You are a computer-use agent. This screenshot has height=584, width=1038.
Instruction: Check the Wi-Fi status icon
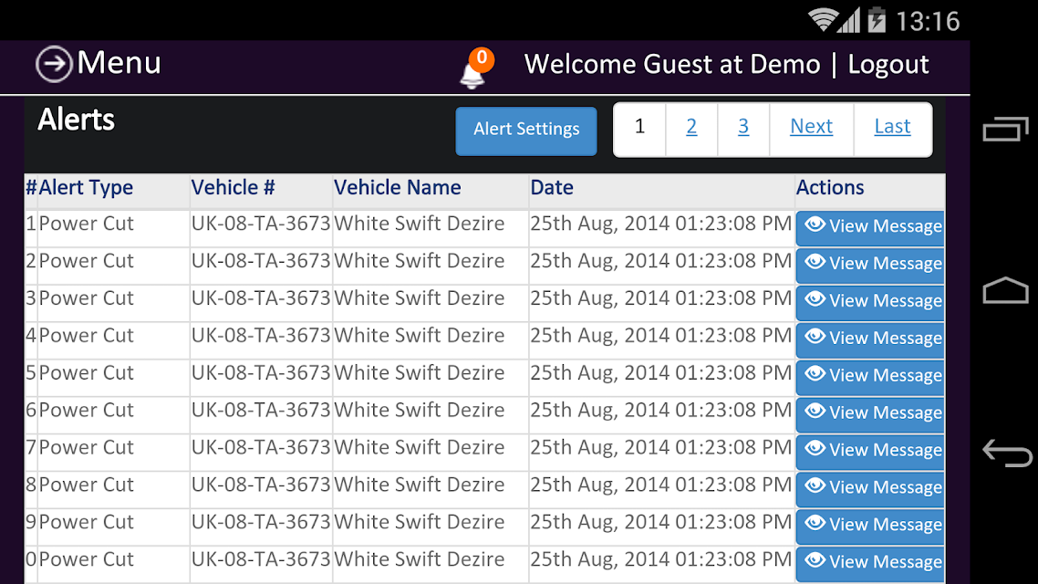823,20
